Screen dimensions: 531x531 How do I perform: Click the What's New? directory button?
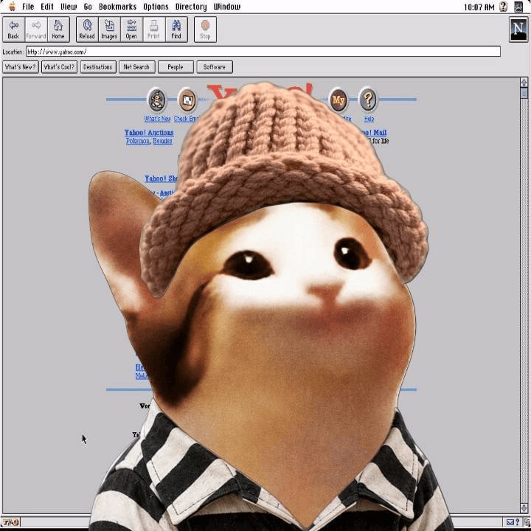click(21, 67)
